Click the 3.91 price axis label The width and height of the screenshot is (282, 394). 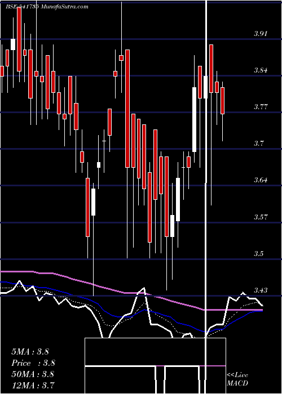(x=261, y=34)
